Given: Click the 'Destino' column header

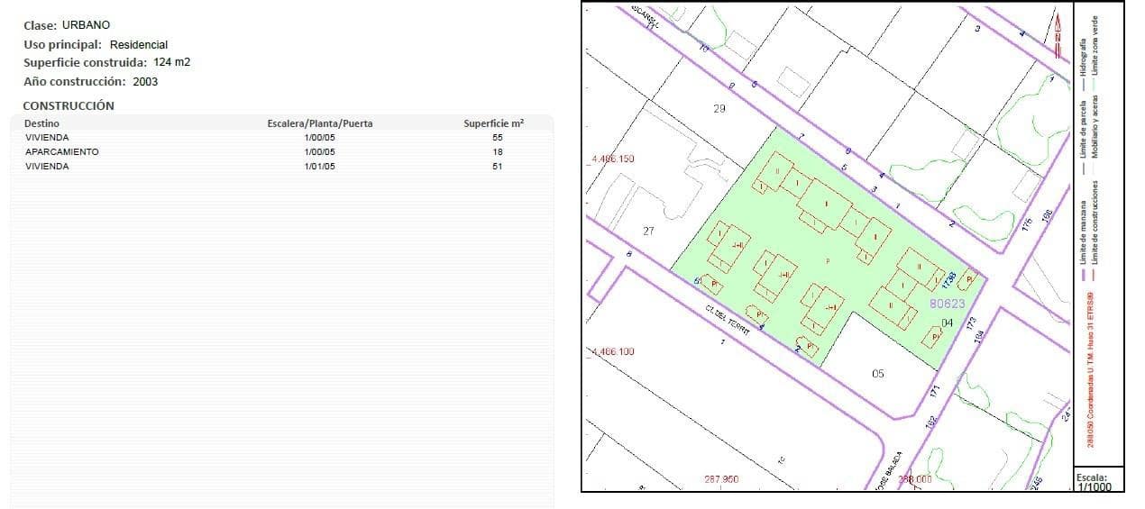Looking at the screenshot, I should pyautogui.click(x=41, y=123).
